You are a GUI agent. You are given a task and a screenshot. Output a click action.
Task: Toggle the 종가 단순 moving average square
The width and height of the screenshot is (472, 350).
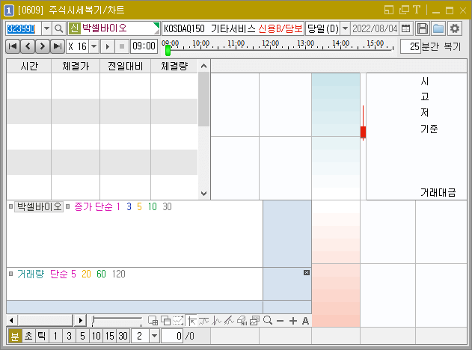tap(68, 206)
